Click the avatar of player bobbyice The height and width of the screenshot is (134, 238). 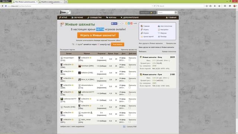79,73
